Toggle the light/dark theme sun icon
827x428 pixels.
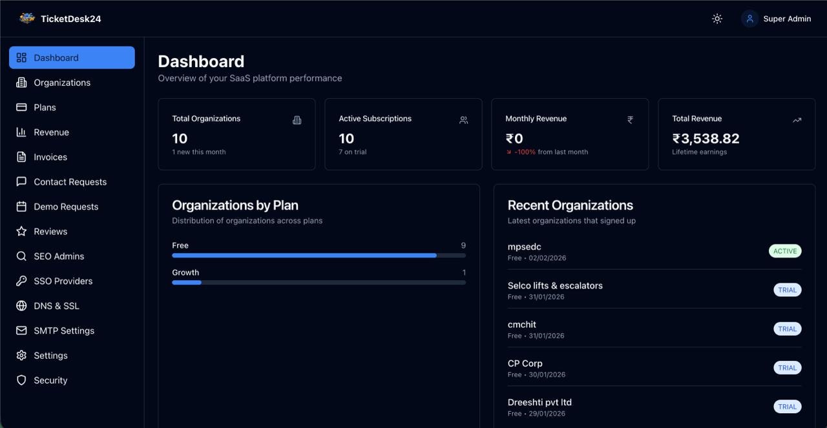click(717, 19)
